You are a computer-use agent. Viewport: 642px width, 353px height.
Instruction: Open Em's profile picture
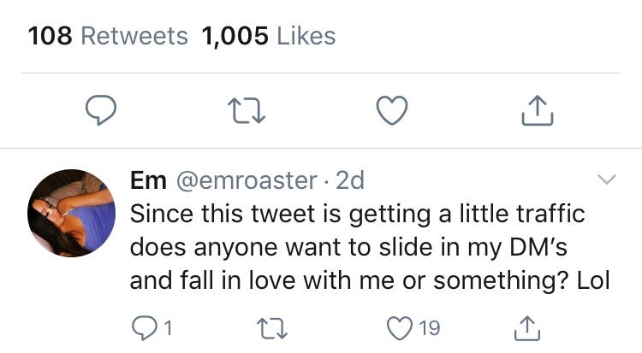click(x=71, y=213)
